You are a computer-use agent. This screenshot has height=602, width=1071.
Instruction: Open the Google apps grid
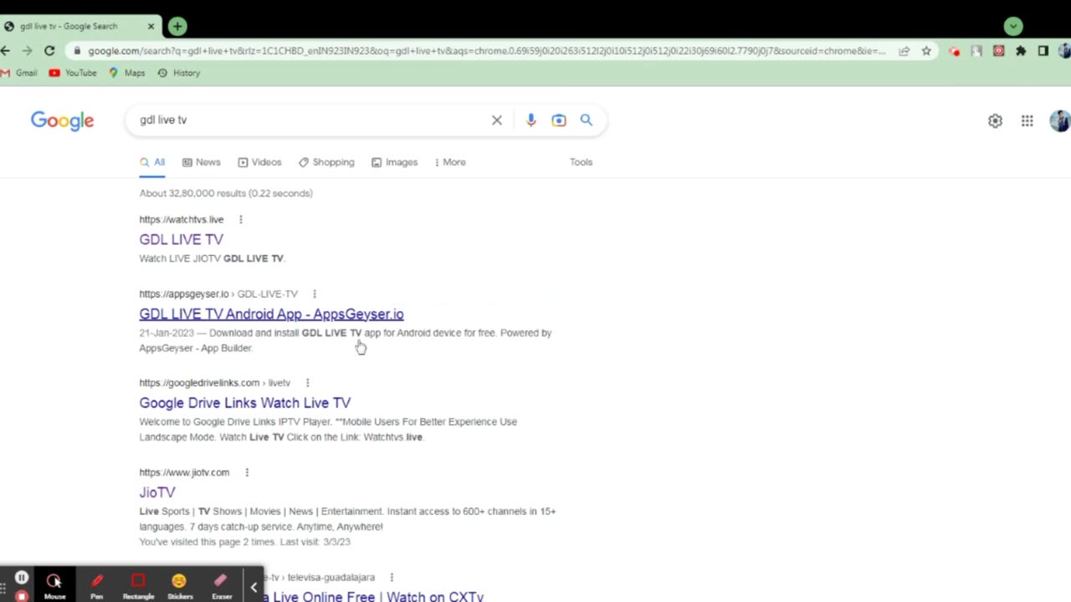pos(1027,121)
